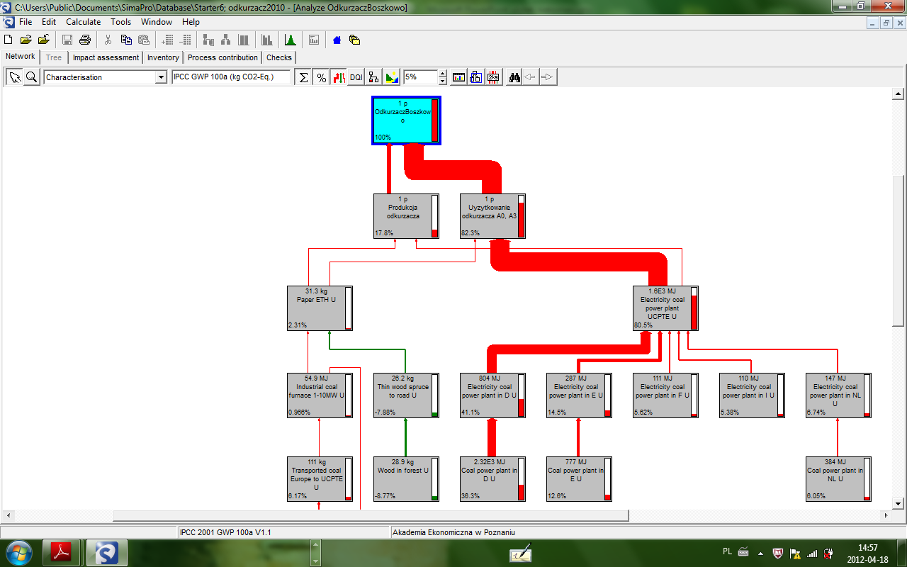Click the DQI button

tap(356, 77)
